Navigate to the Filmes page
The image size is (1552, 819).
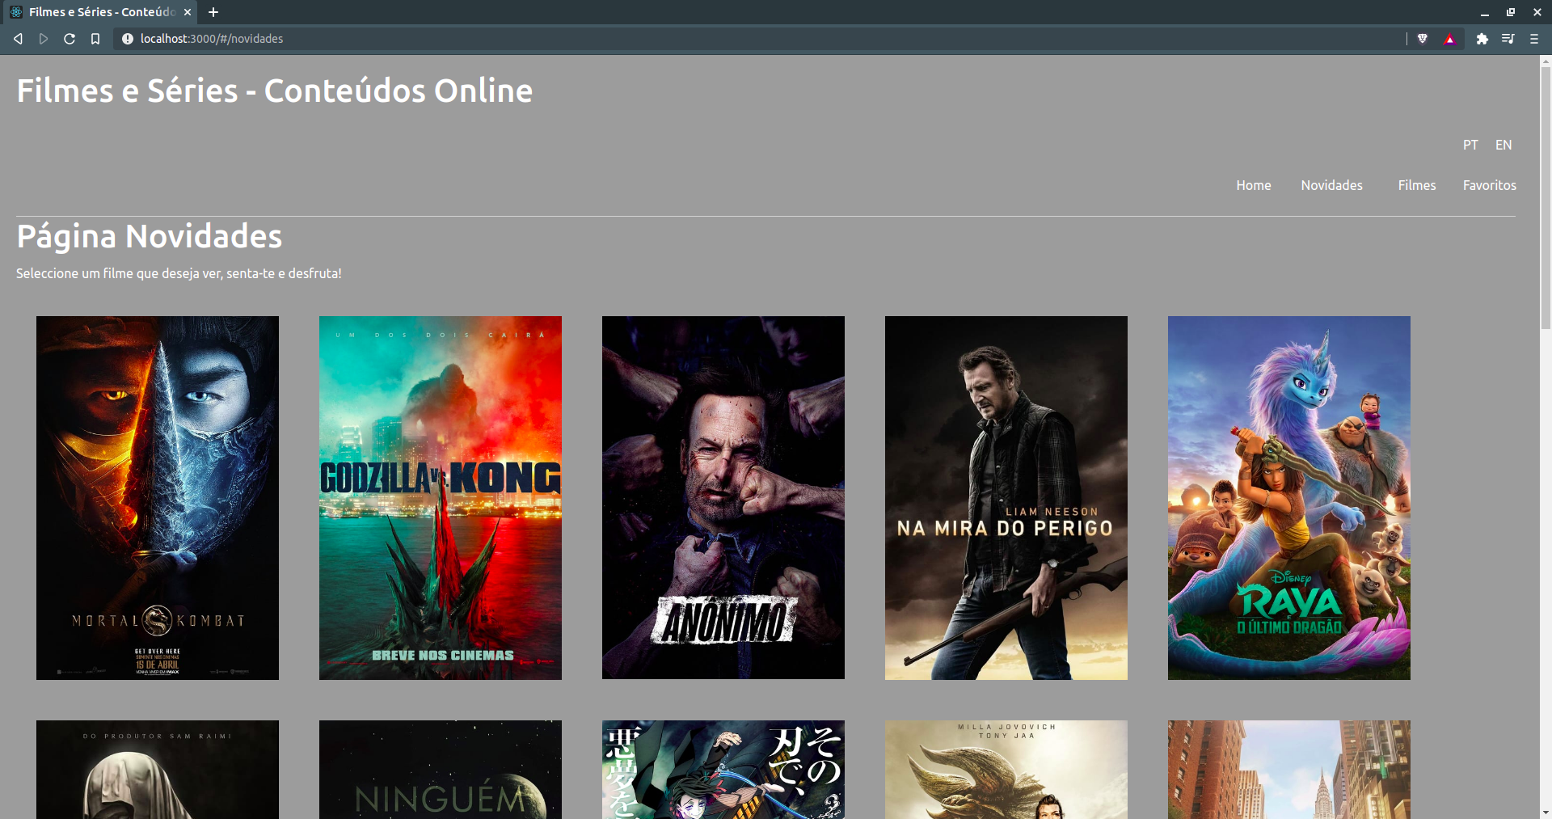point(1416,185)
